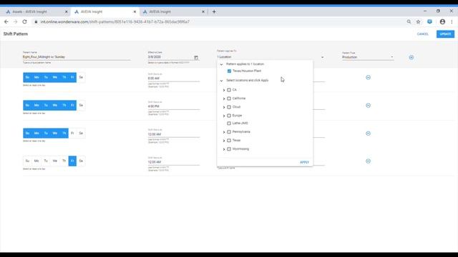The image size is (458, 257).
Task: Remove the 4:00 PM shift row
Action: coord(368,105)
